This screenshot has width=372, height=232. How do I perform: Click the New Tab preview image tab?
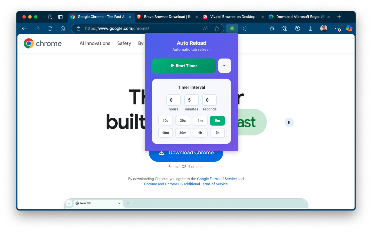[x=98, y=203]
